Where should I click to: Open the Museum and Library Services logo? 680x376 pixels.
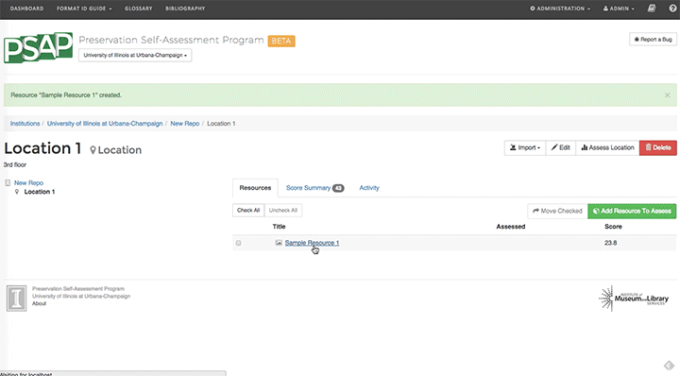coord(634,299)
